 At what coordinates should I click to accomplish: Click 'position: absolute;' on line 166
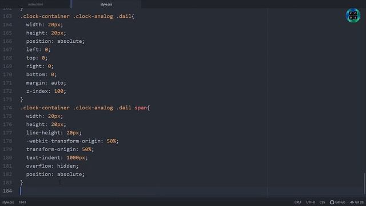click(x=55, y=41)
